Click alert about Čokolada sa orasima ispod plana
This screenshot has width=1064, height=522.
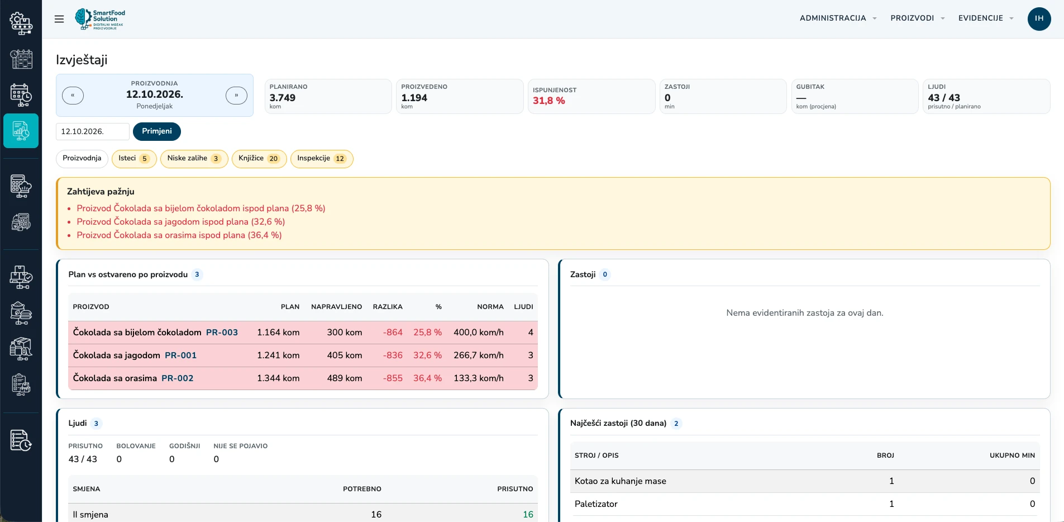tap(179, 235)
